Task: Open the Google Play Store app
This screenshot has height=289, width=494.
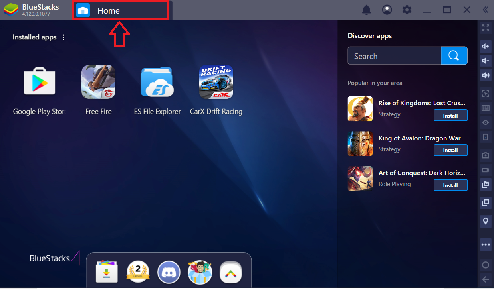Action: (x=39, y=82)
